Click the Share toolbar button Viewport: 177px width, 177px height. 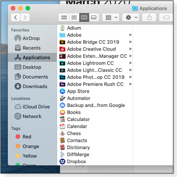[x=149, y=17]
